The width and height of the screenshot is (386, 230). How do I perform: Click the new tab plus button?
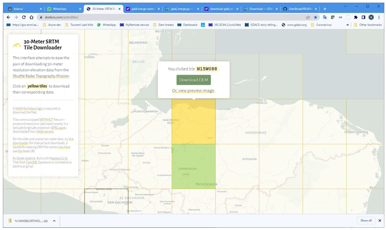click(x=325, y=9)
